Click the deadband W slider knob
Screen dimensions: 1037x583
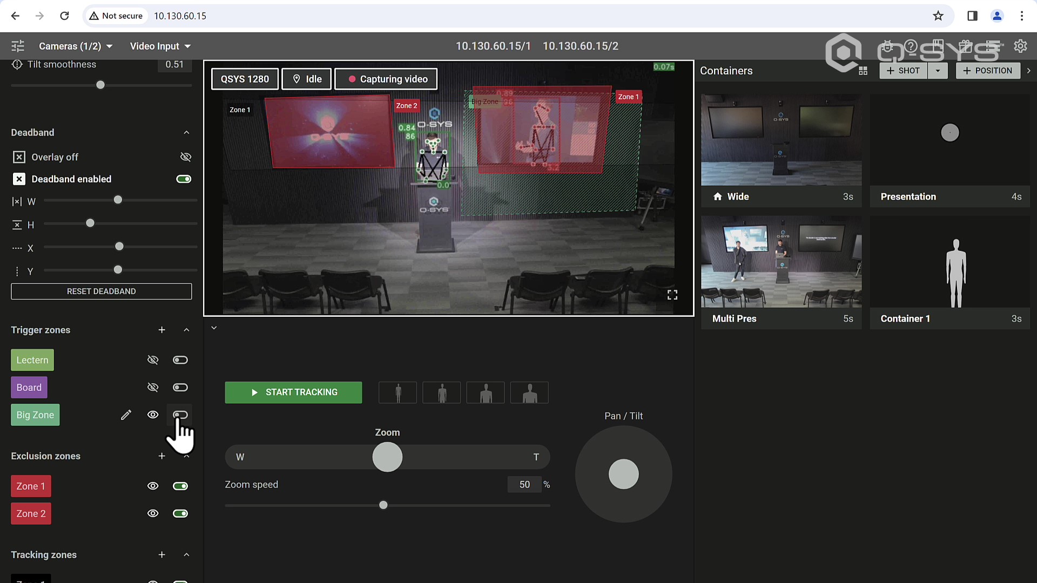118,200
